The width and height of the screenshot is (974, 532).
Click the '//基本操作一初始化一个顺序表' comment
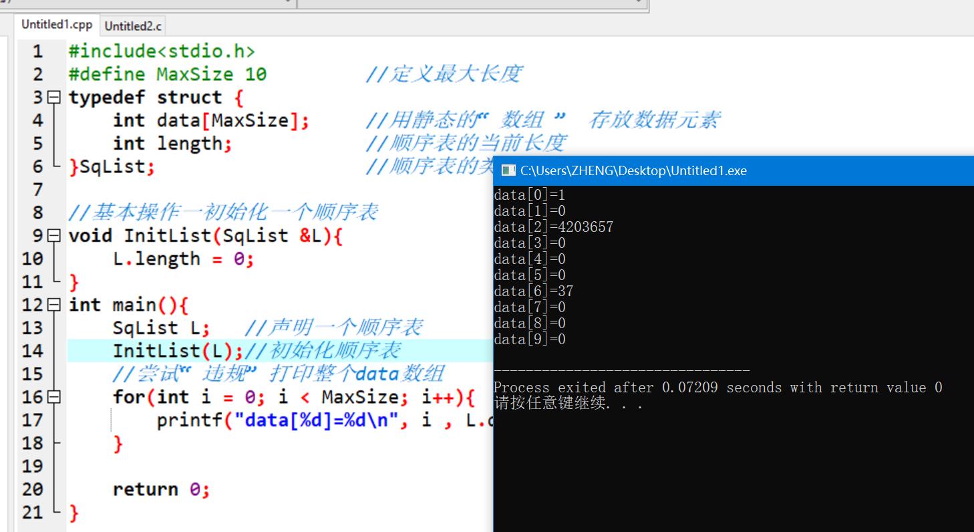(223, 213)
